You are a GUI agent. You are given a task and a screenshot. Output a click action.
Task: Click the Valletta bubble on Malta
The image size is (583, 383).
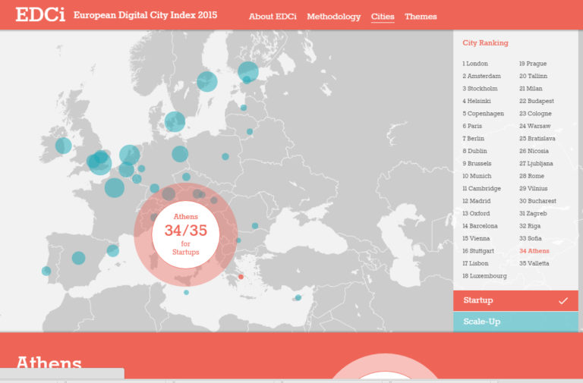coord(187,292)
